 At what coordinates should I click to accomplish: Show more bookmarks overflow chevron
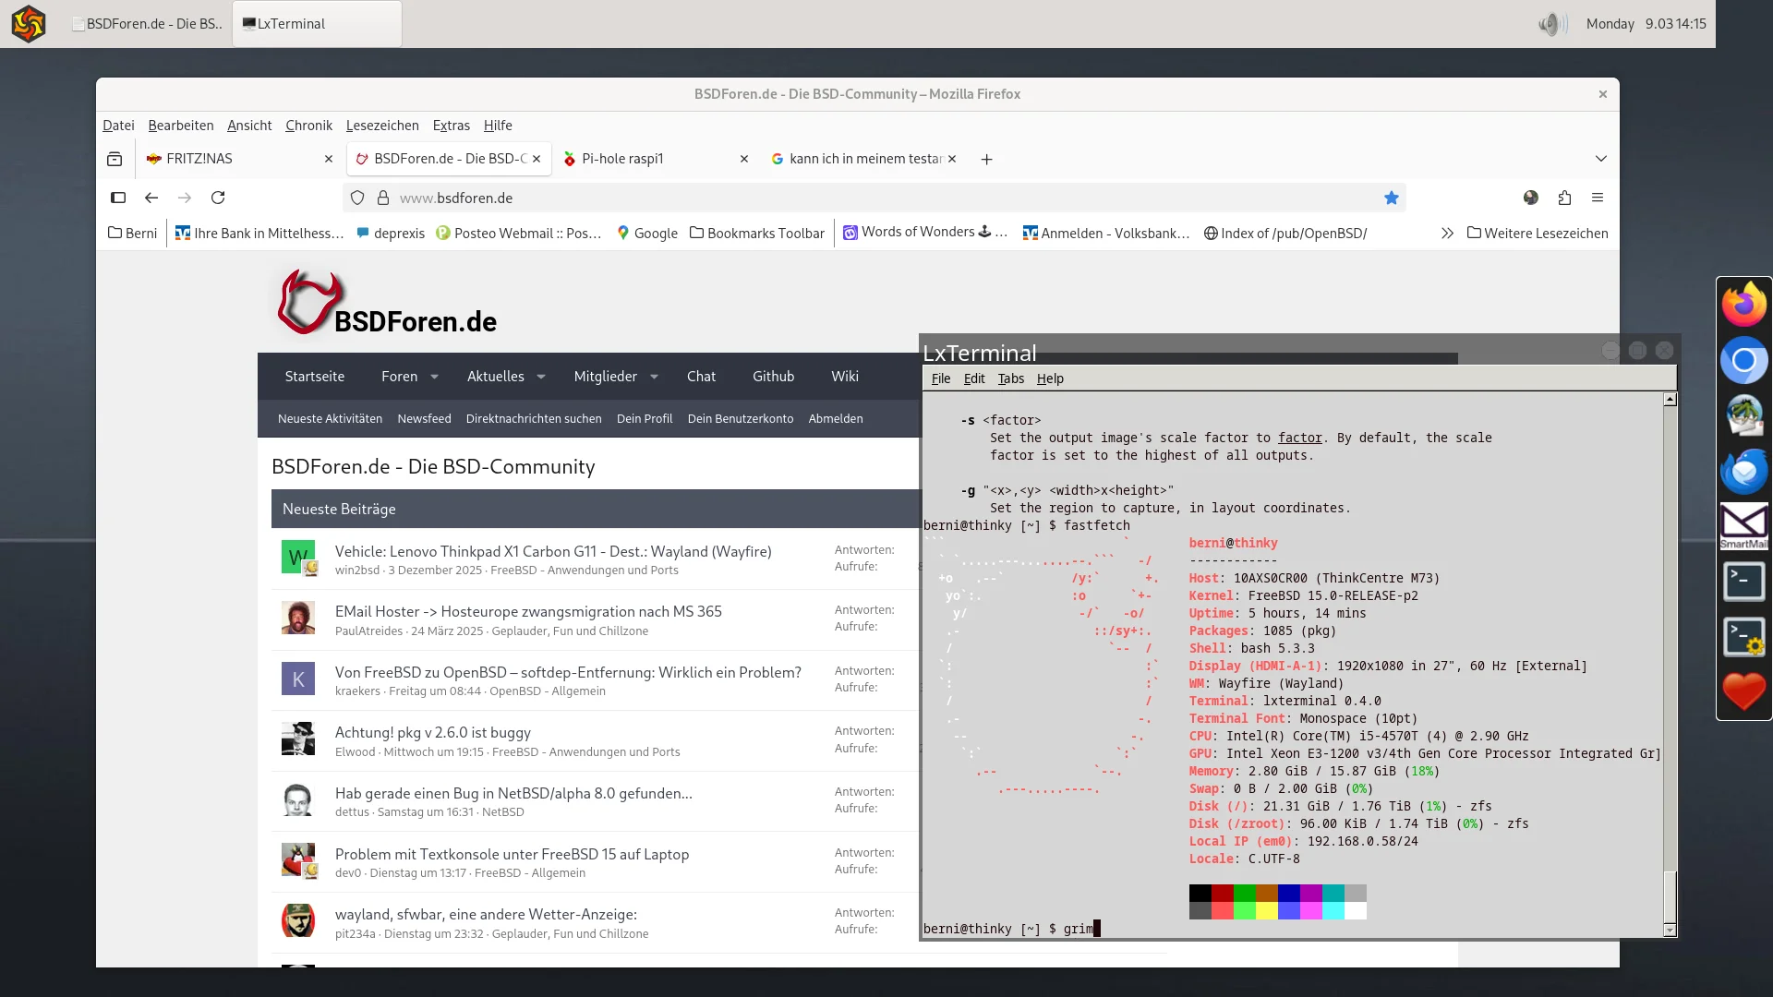[1447, 234]
